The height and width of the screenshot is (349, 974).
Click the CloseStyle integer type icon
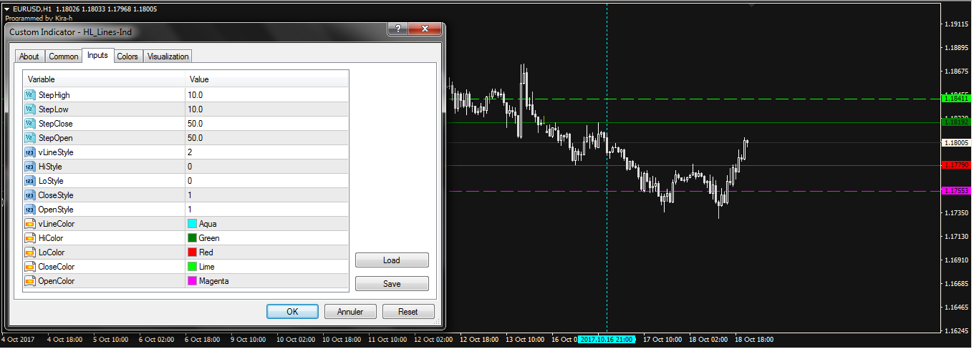pyautogui.click(x=29, y=195)
